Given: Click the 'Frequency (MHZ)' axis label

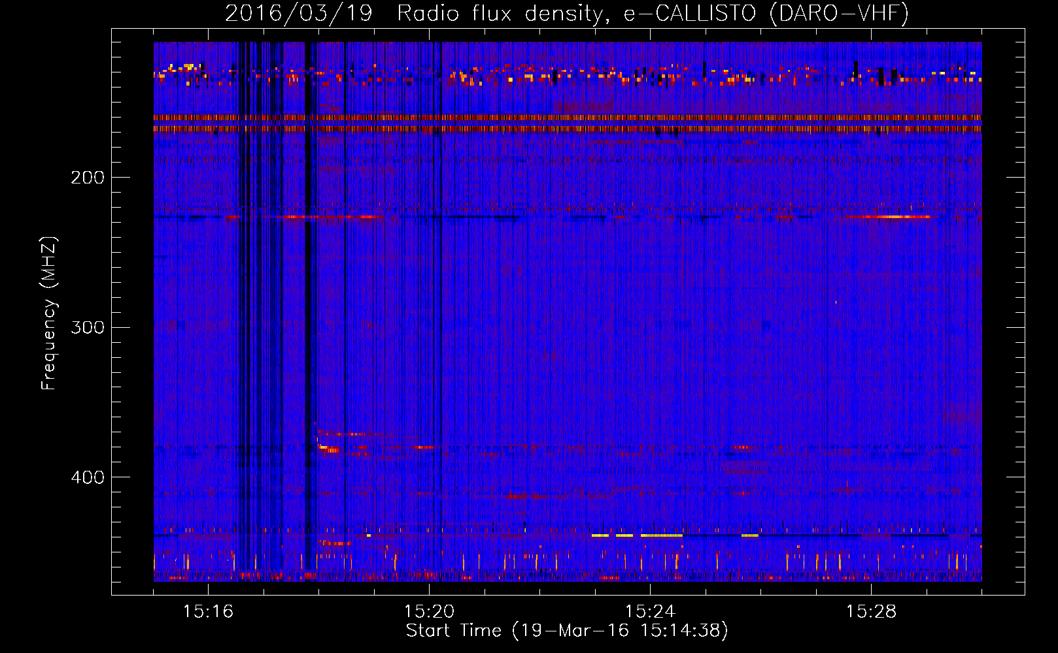Looking at the screenshot, I should 49,313.
